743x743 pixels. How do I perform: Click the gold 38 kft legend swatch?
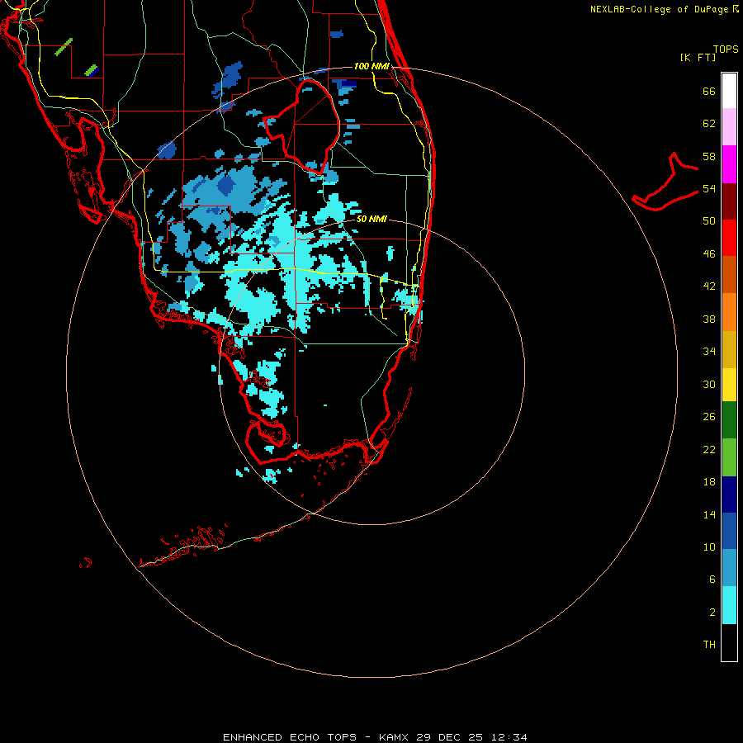[729, 349]
